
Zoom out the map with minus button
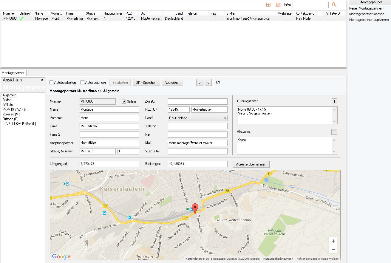tap(333, 249)
